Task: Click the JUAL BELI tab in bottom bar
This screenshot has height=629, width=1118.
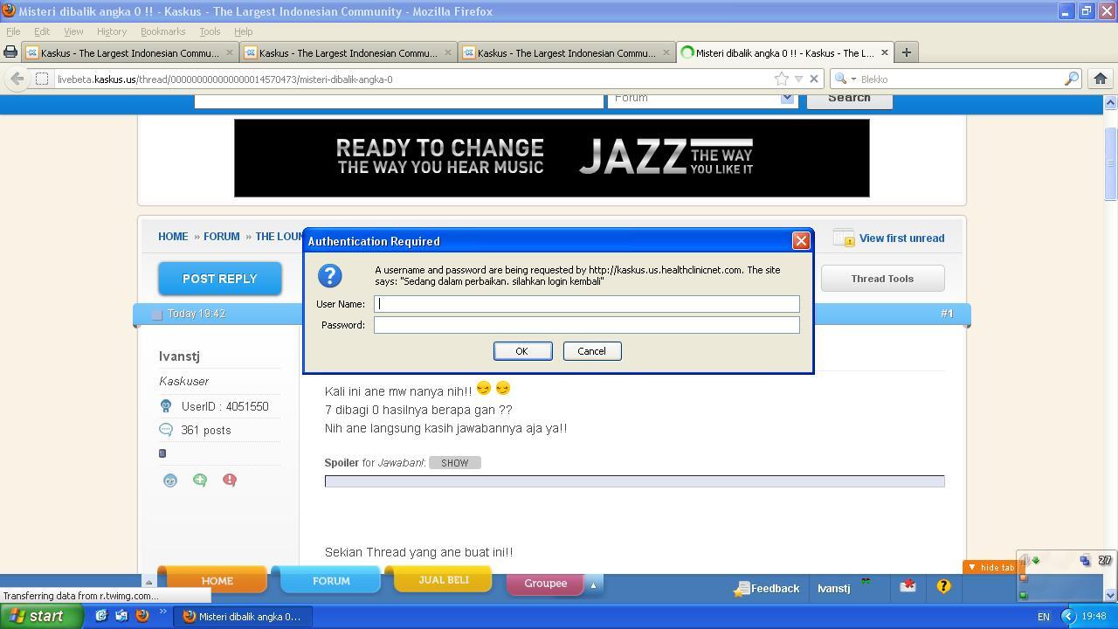Action: (444, 579)
